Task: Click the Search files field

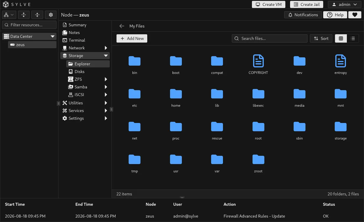Action: tap(270, 38)
